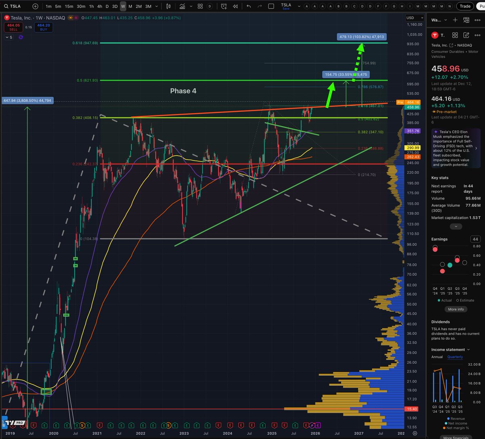
Task: Click the Trade button
Action: pos(465,6)
